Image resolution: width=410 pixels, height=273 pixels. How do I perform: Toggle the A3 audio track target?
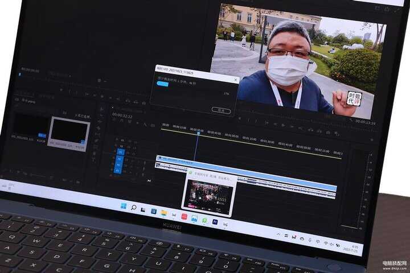click(118, 170)
